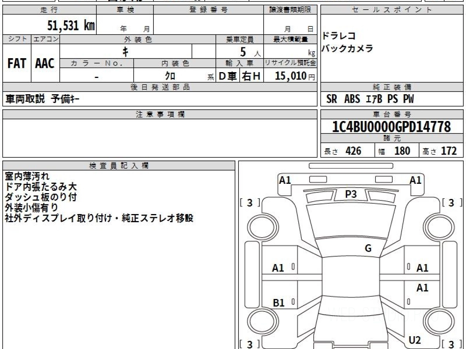This screenshot has width=466, height=349.
Task: Click A1 mark at bumper's left corner
Action: coord(285,180)
